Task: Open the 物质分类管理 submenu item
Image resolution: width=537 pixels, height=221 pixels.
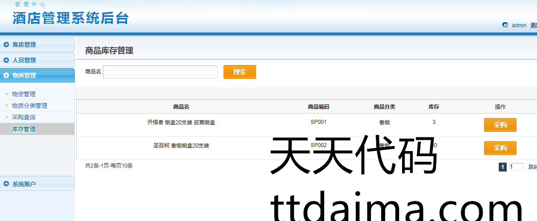Action: click(x=29, y=106)
